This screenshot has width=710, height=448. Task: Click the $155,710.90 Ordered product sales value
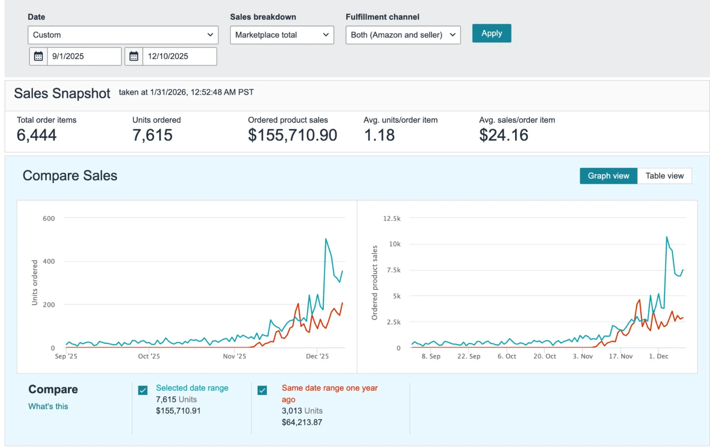pyautogui.click(x=292, y=135)
